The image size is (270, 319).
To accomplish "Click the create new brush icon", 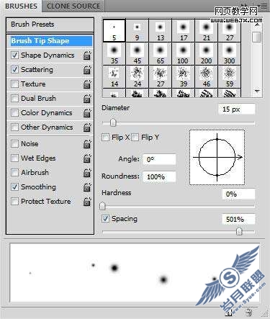I will [229, 313].
